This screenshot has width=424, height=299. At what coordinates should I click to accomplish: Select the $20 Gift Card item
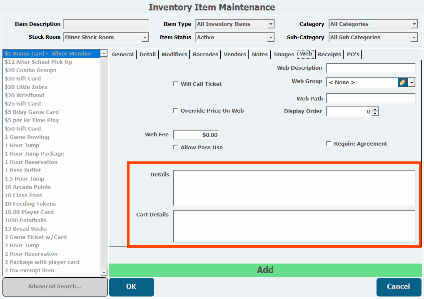[23, 79]
